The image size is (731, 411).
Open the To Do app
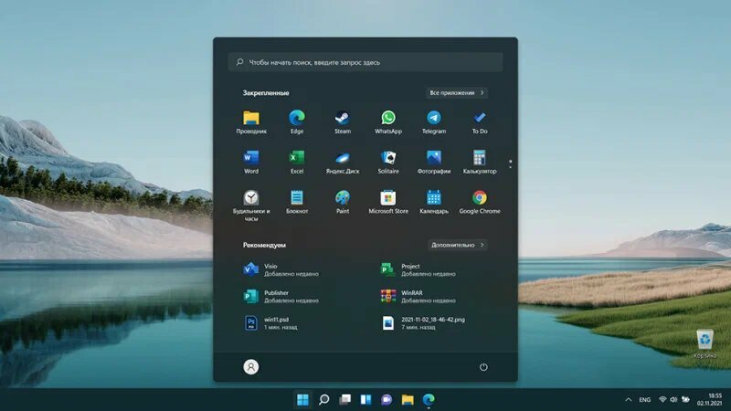(479, 122)
